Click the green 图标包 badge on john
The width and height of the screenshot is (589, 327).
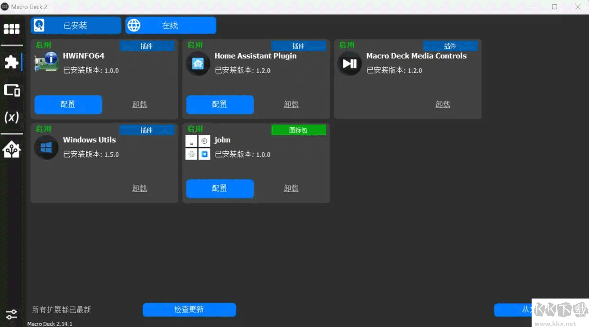(299, 130)
